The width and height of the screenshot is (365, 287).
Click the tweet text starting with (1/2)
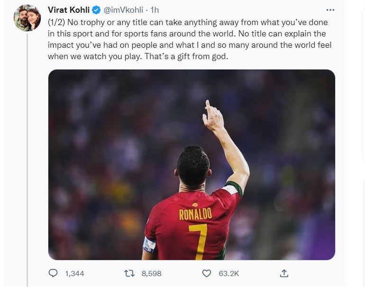(x=190, y=39)
